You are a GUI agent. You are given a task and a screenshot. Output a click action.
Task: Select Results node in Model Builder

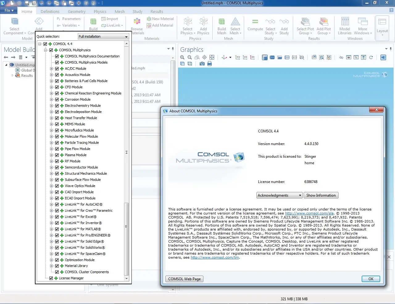[x=24, y=76]
